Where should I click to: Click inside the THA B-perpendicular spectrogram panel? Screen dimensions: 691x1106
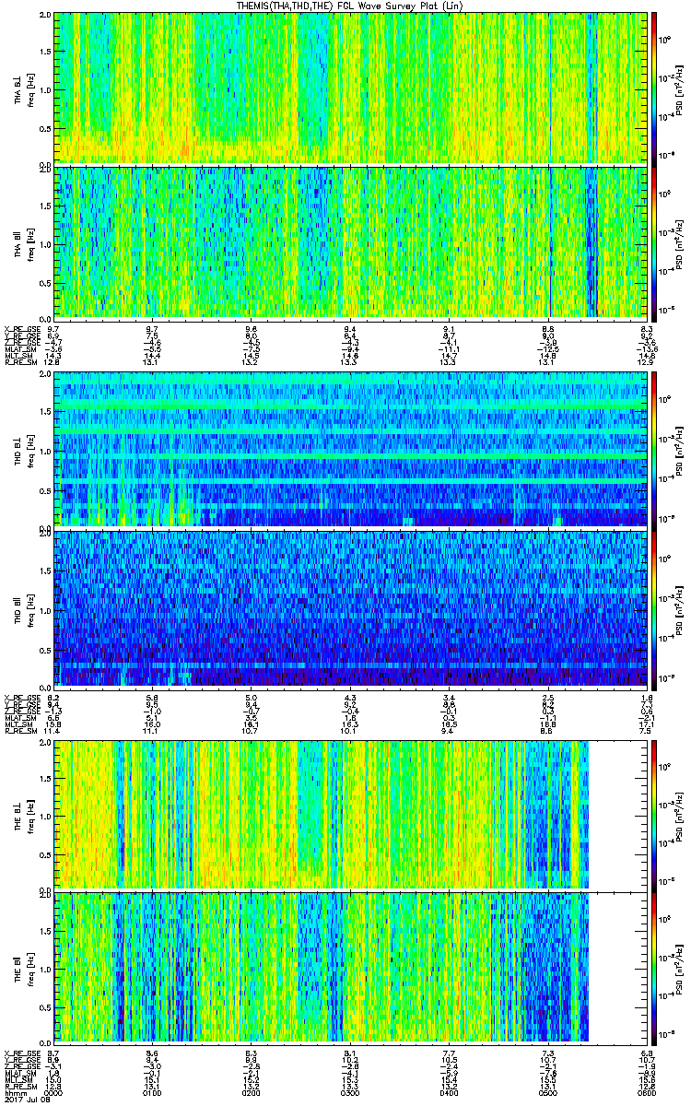point(350,88)
